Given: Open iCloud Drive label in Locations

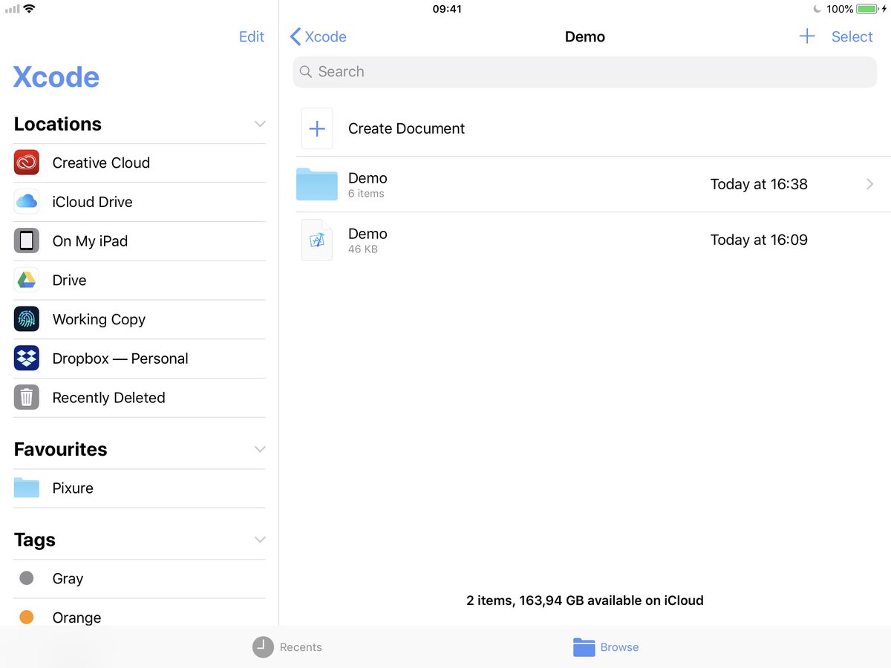Looking at the screenshot, I should (93, 202).
